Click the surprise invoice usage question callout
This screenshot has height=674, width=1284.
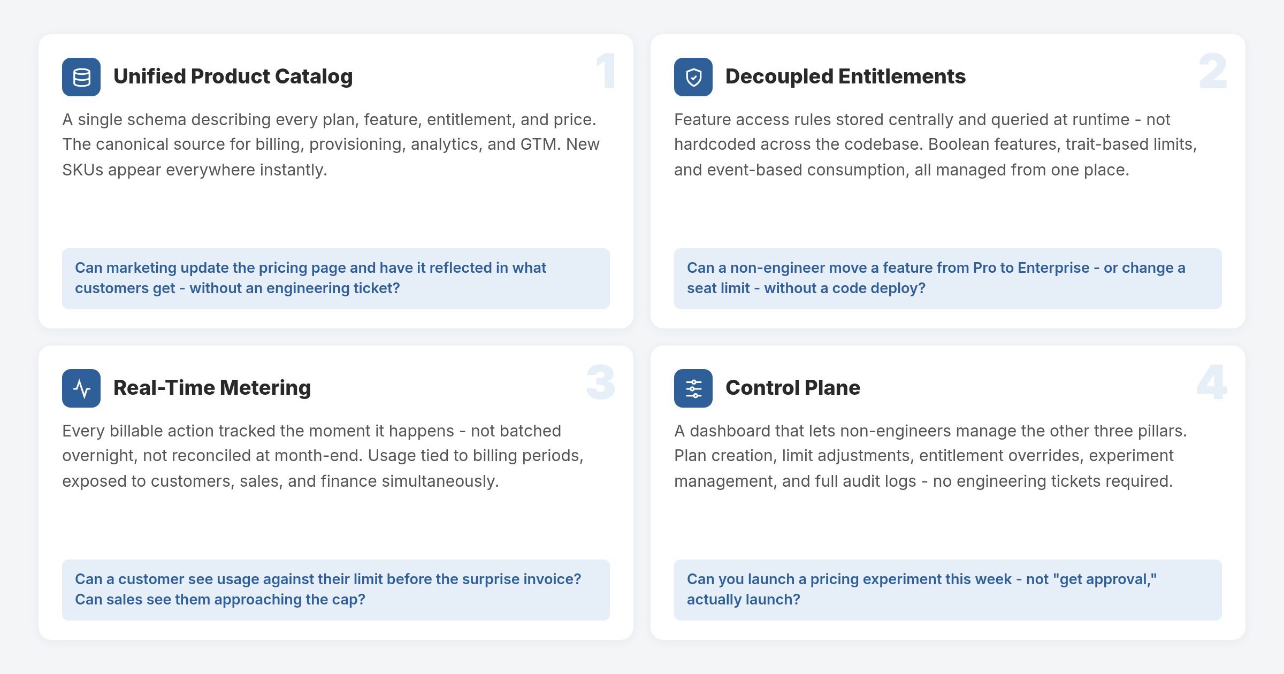[x=336, y=589]
